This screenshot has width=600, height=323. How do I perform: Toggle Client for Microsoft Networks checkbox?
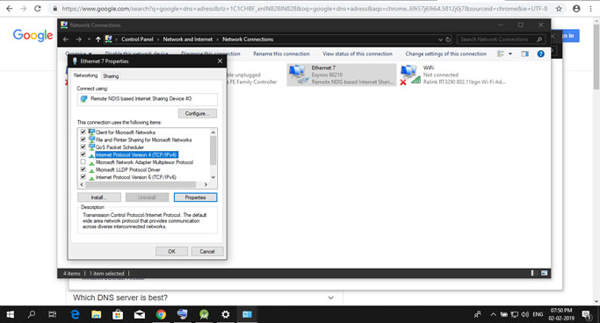[x=83, y=132]
